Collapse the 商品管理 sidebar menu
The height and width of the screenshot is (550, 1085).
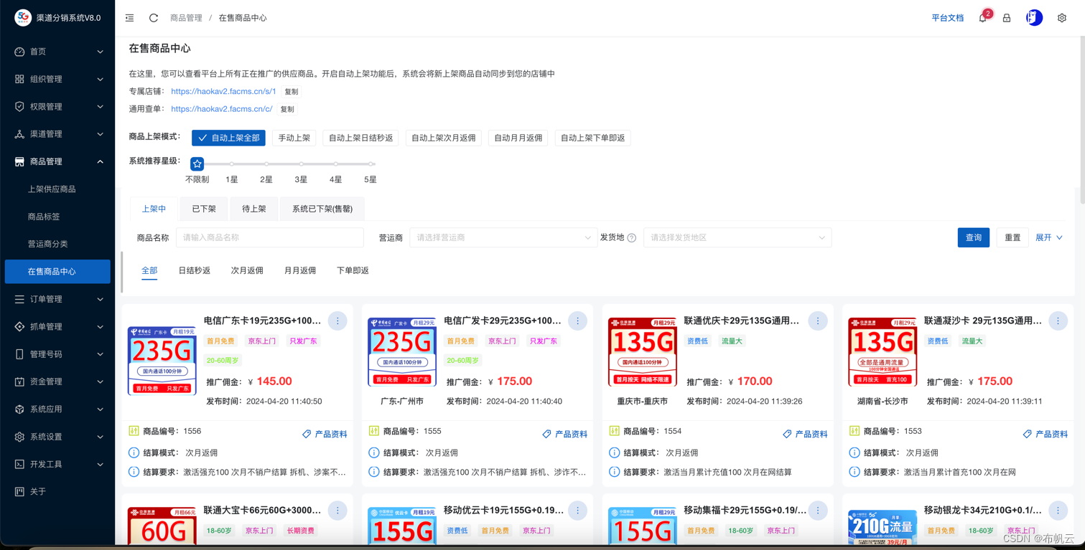[57, 161]
